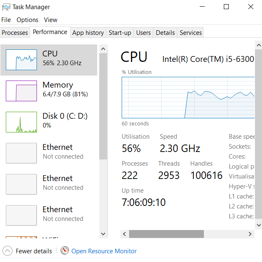The width and height of the screenshot is (262, 262).
Task: Click the CPU utilisation graph area
Action: coord(188,98)
